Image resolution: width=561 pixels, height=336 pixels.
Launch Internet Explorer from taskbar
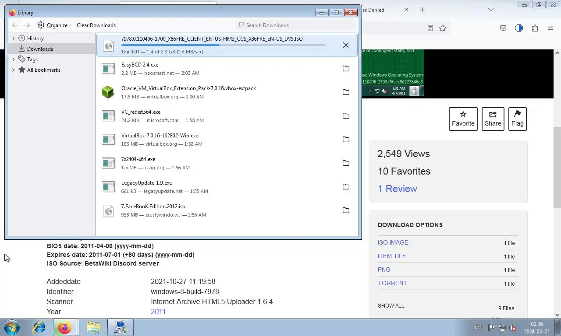coord(39,327)
